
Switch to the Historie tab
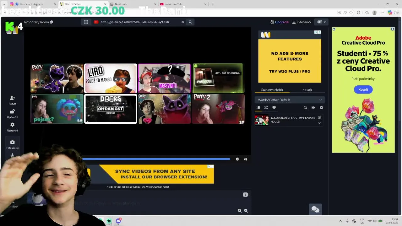point(307,90)
